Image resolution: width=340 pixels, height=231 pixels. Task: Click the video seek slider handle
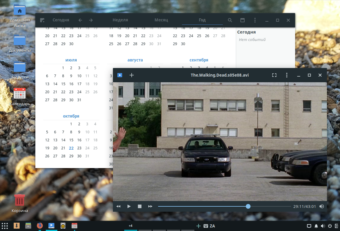click(x=248, y=206)
